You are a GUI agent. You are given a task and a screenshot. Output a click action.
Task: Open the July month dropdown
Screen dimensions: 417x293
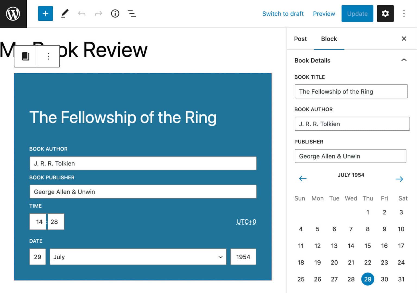pyautogui.click(x=138, y=257)
